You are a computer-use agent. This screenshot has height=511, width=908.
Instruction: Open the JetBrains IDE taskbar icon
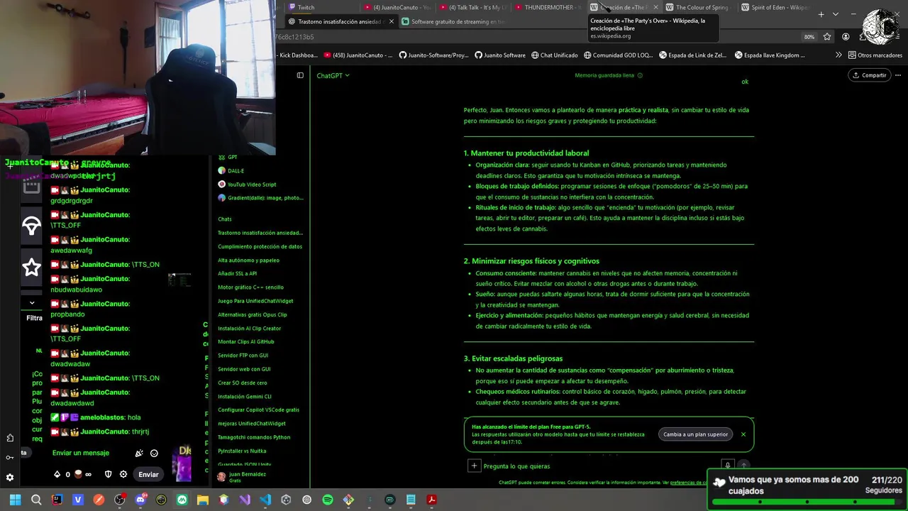pyautogui.click(x=57, y=500)
